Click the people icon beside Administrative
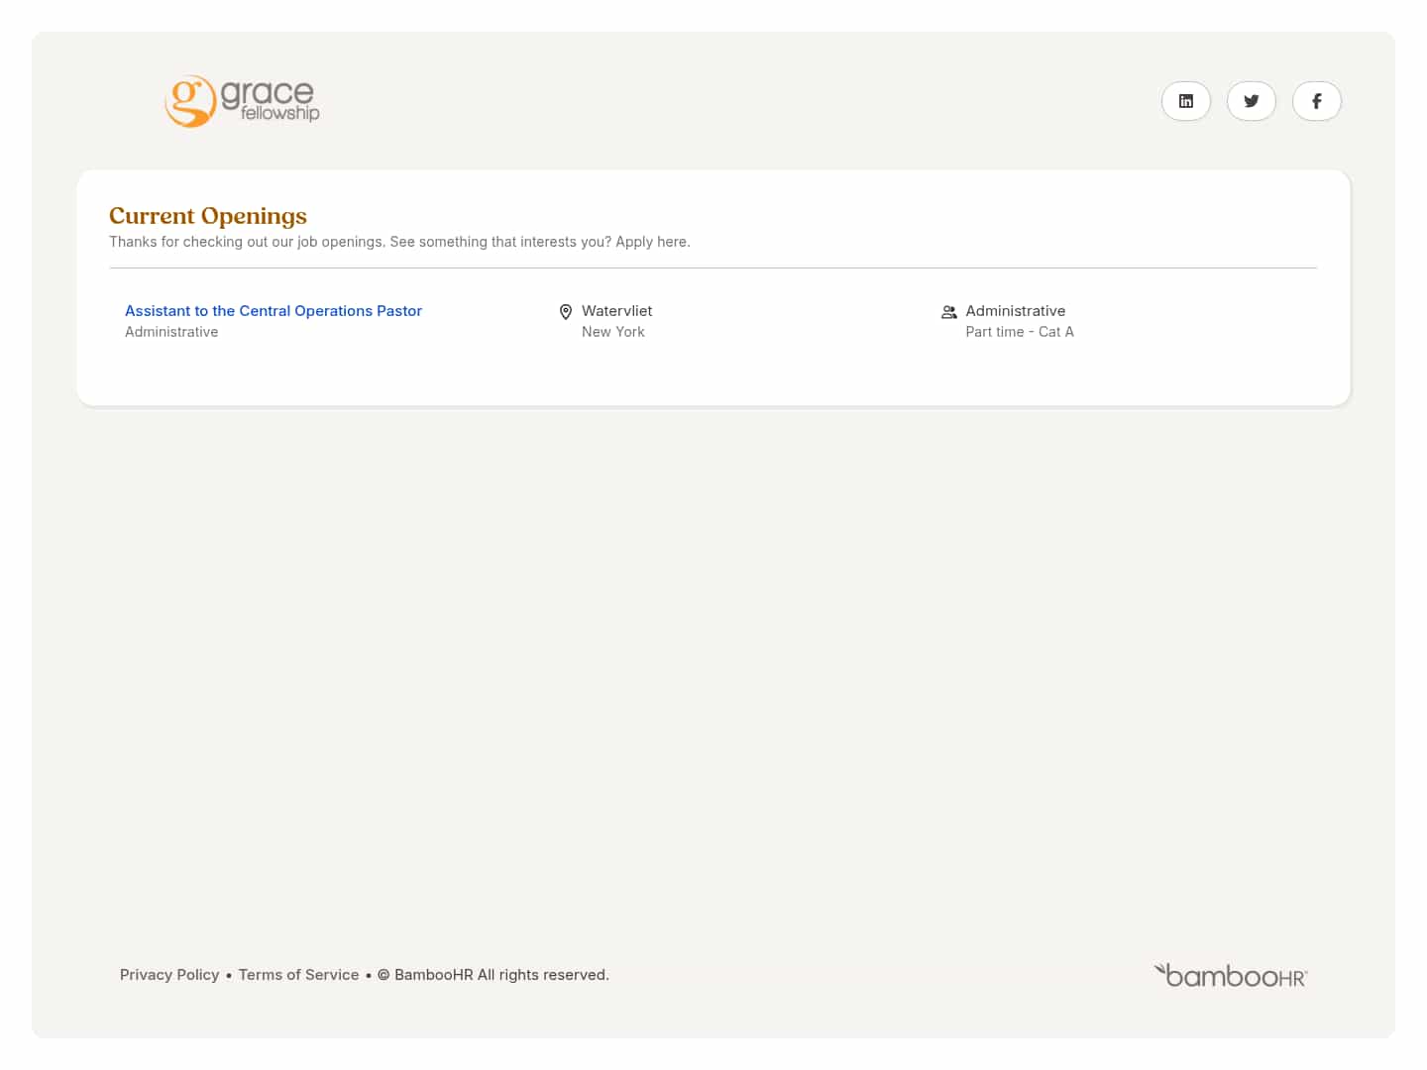Screen dimensions: 1427x1070 (948, 312)
